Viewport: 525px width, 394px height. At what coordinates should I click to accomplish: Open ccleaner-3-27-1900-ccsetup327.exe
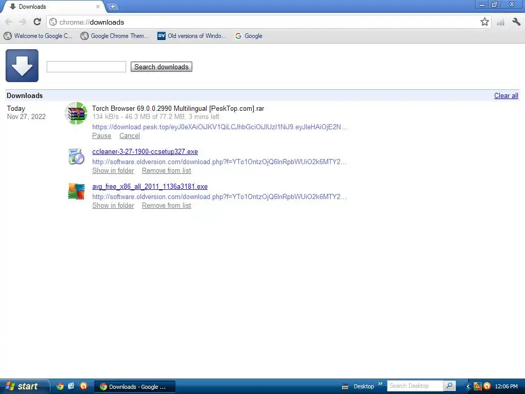[x=145, y=151]
